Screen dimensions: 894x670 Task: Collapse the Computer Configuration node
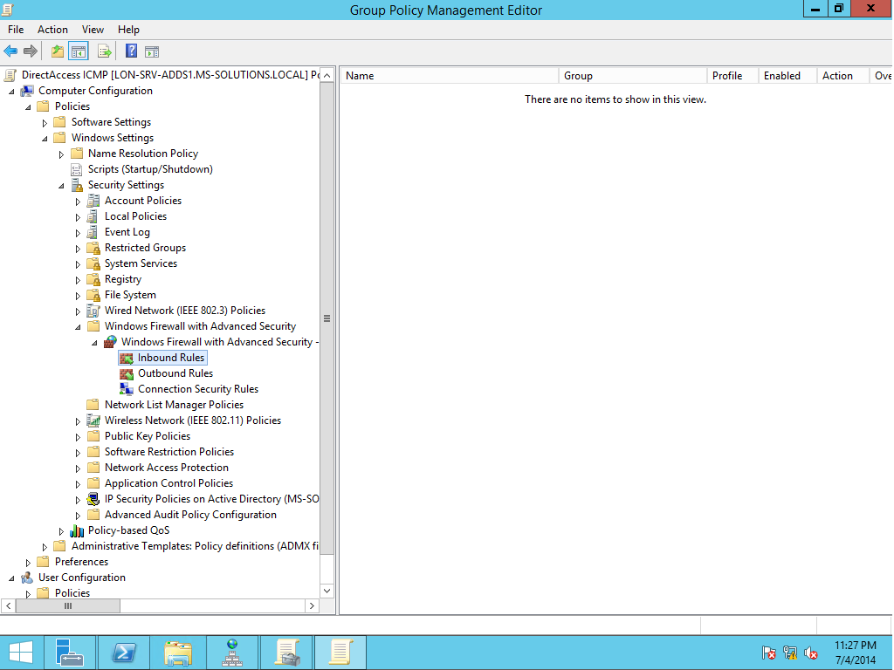[x=11, y=91]
